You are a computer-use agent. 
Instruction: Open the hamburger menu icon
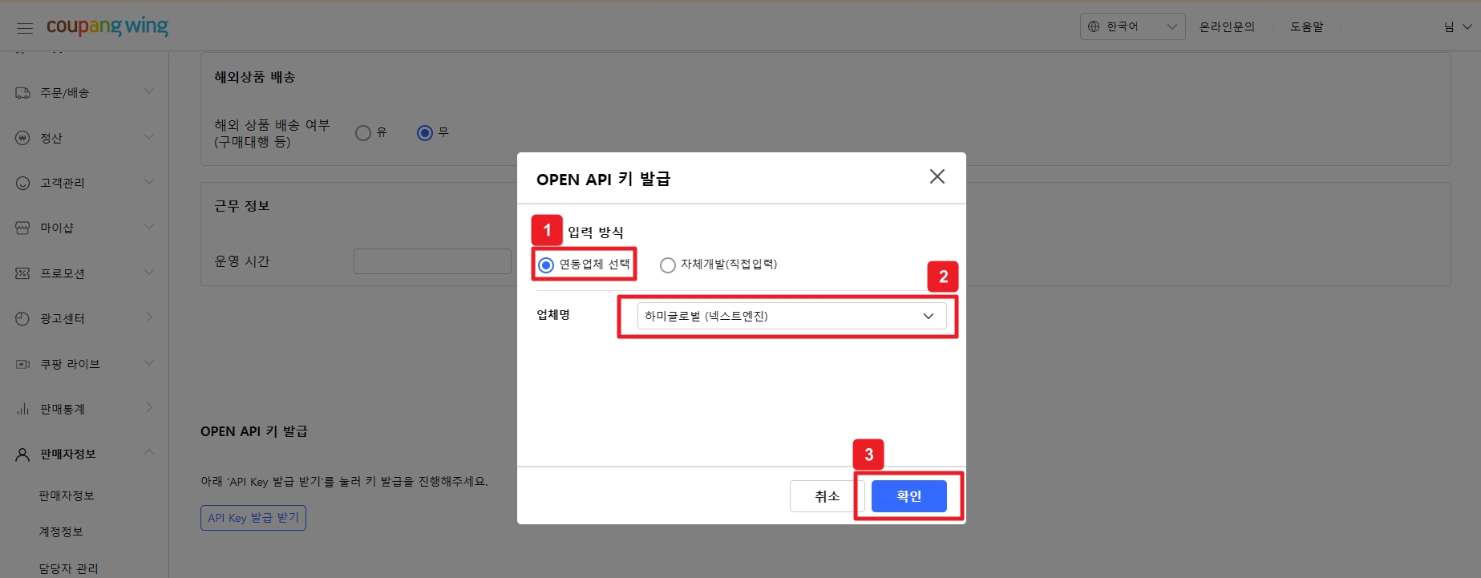coord(25,28)
